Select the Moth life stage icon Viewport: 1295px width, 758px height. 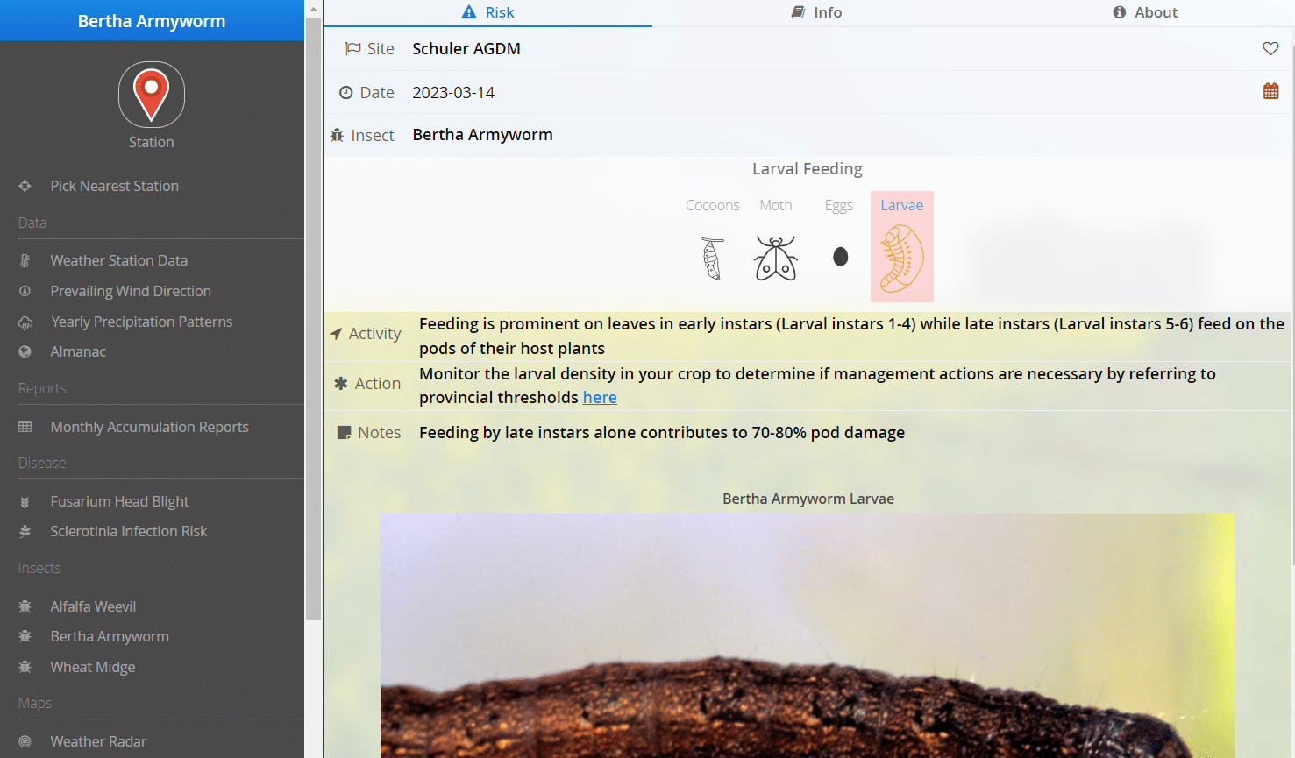click(x=776, y=259)
